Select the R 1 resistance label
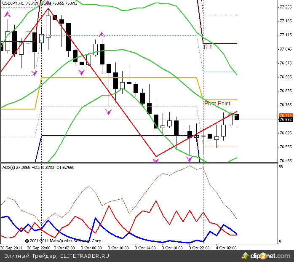The height and width of the screenshot is (262, 294). [x=208, y=47]
